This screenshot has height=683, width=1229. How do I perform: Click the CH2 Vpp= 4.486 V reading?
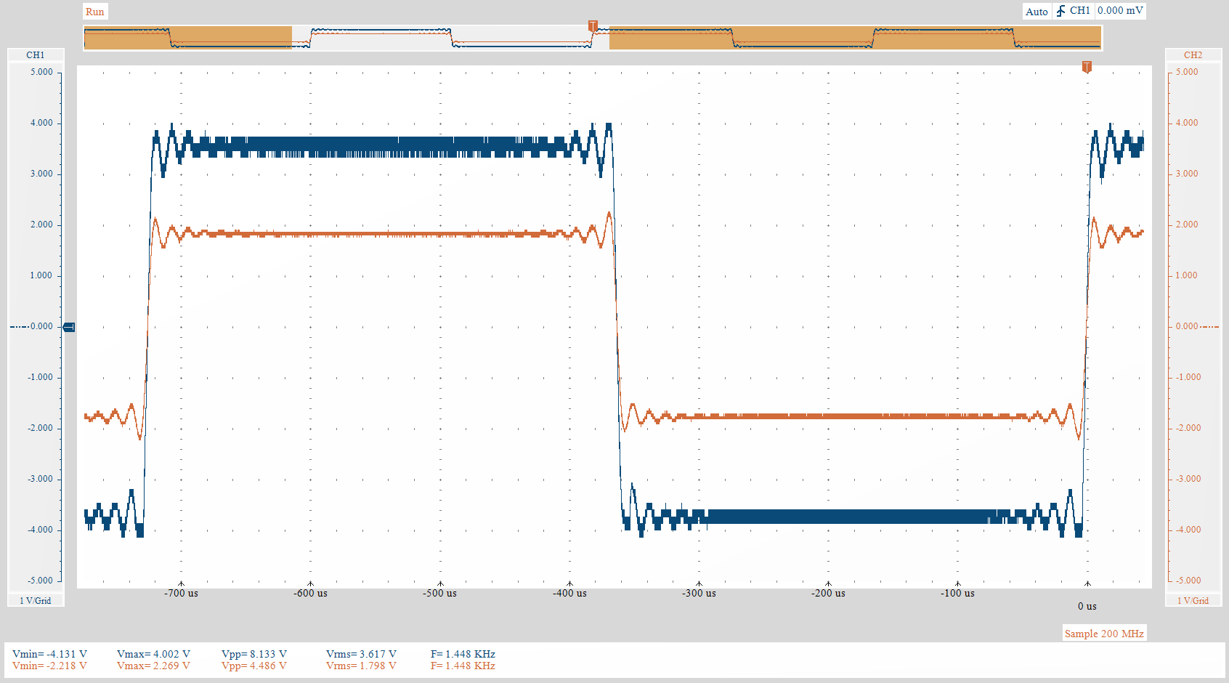click(x=254, y=666)
